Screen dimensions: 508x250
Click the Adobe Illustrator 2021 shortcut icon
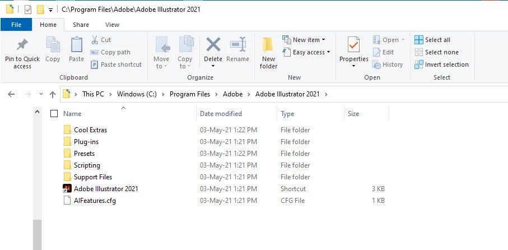click(67, 188)
